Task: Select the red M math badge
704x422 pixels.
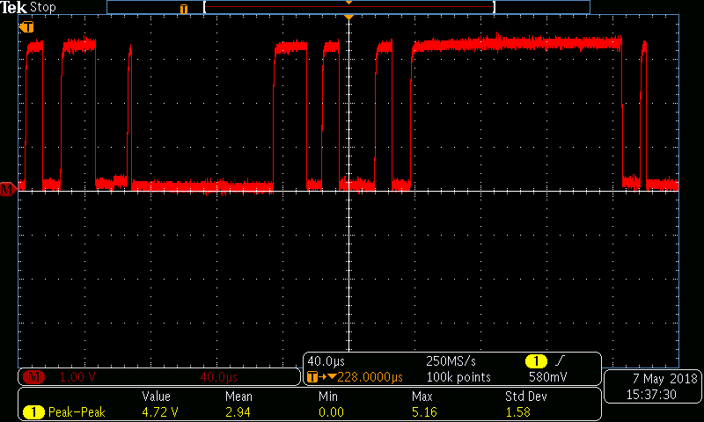Action: [33, 377]
